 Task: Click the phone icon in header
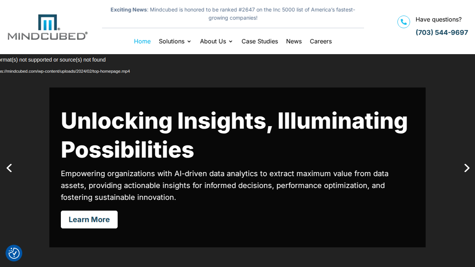coord(404,22)
